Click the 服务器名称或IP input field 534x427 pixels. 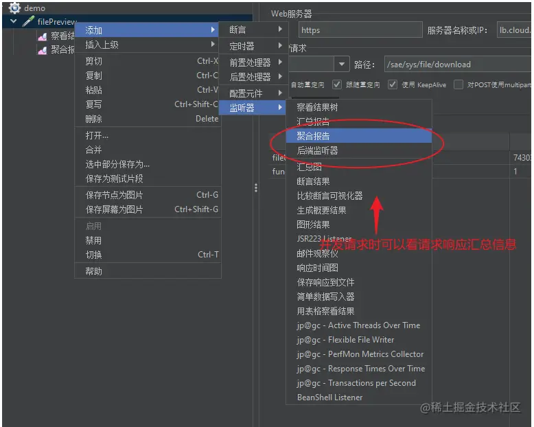coord(514,30)
